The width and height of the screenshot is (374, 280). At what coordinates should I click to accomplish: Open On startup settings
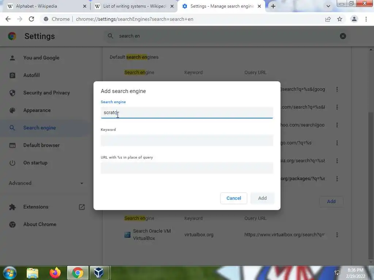point(35,163)
